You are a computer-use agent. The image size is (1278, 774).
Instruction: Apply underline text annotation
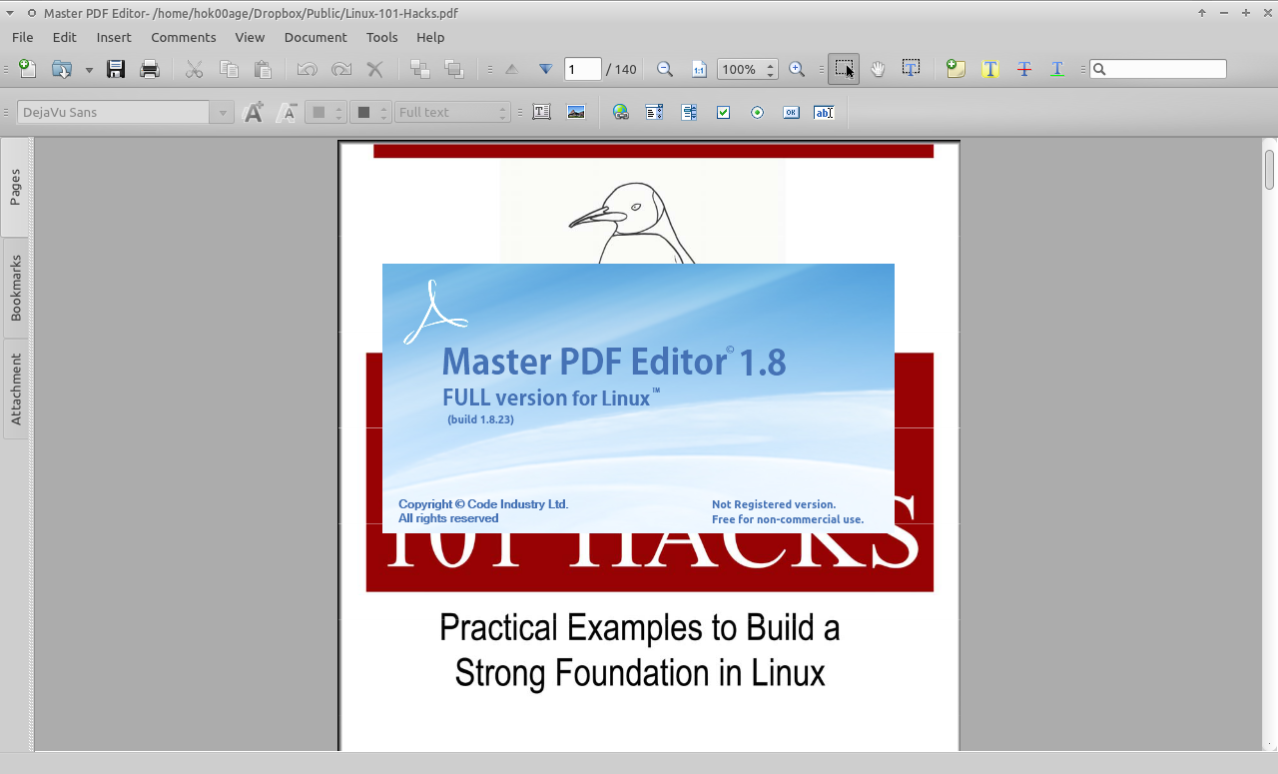1057,69
